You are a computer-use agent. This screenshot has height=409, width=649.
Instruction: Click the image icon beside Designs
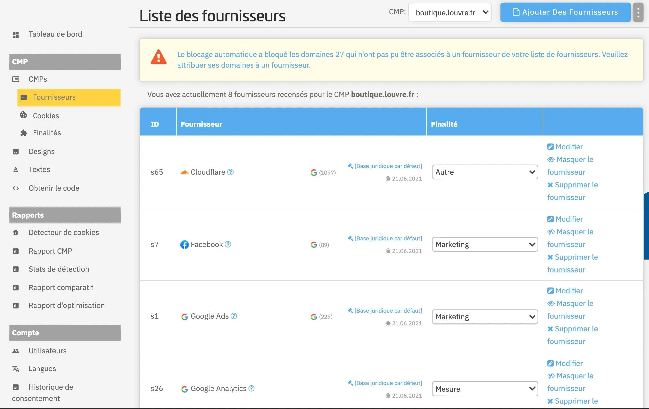[x=16, y=152]
